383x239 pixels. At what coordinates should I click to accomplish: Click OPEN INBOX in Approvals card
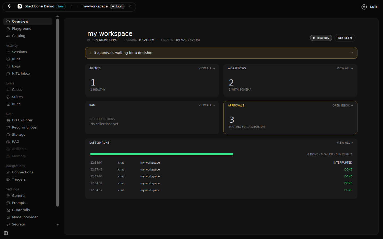coord(343,105)
